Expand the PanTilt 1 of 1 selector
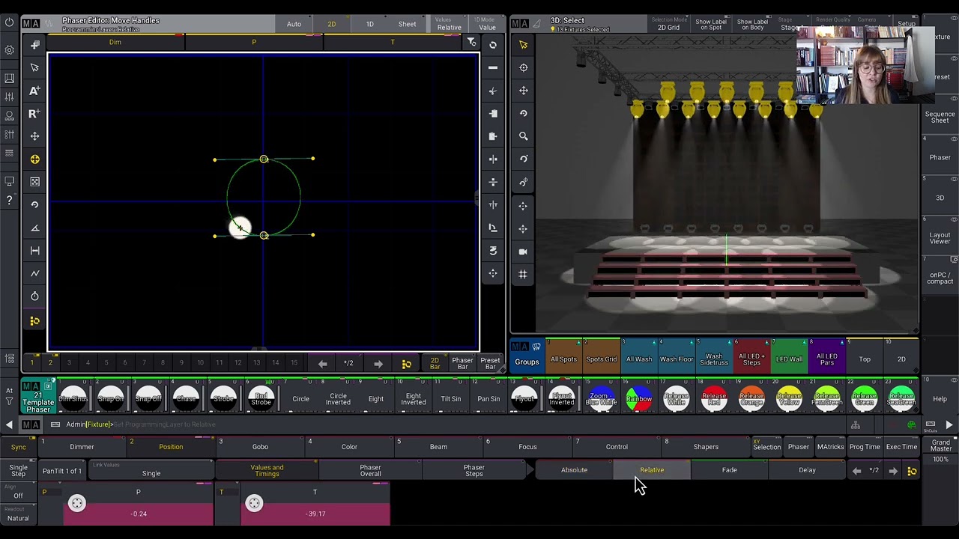This screenshot has width=959, height=539. (61, 471)
